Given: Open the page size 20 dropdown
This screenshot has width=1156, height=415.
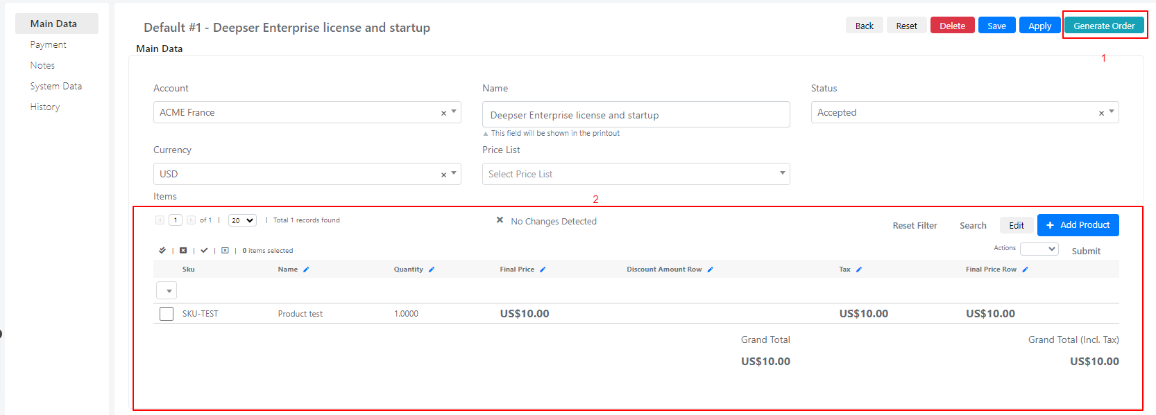Looking at the screenshot, I should point(242,220).
